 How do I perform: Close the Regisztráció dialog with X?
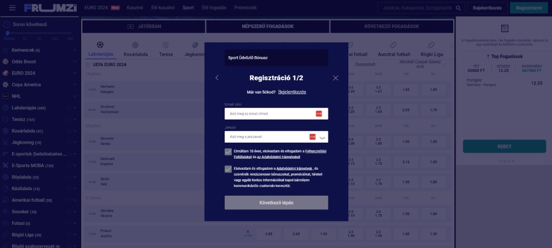click(336, 78)
